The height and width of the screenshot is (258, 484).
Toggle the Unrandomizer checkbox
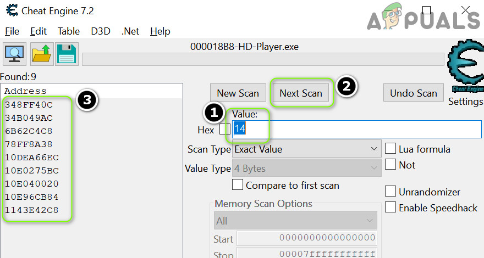tap(391, 191)
